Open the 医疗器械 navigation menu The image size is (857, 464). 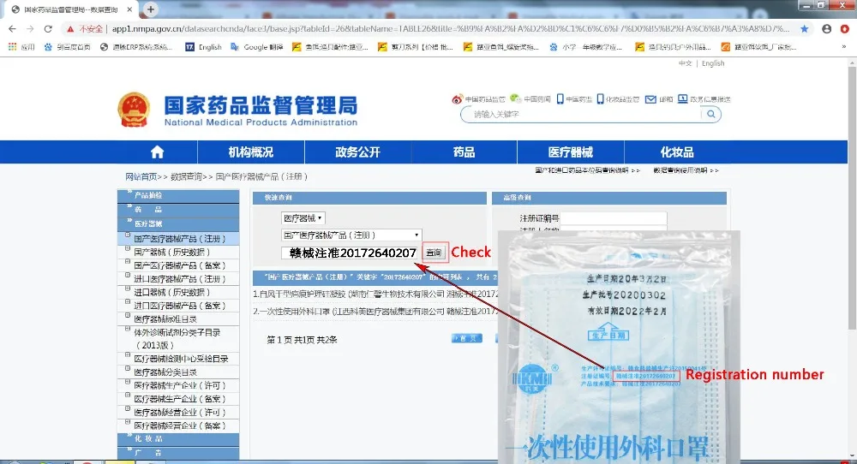(570, 152)
